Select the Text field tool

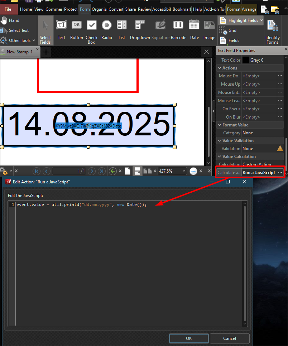click(x=61, y=29)
